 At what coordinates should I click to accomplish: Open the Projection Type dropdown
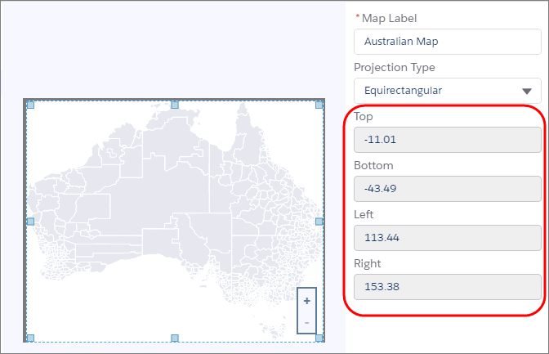coord(448,91)
